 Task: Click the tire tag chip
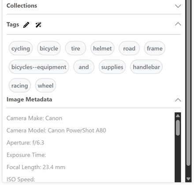[76, 48]
